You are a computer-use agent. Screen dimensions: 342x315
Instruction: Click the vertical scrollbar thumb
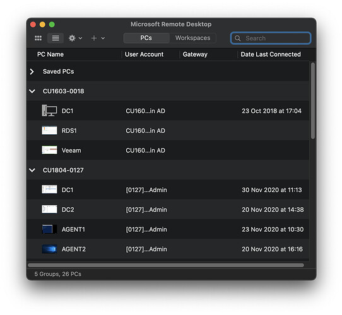click(313, 101)
